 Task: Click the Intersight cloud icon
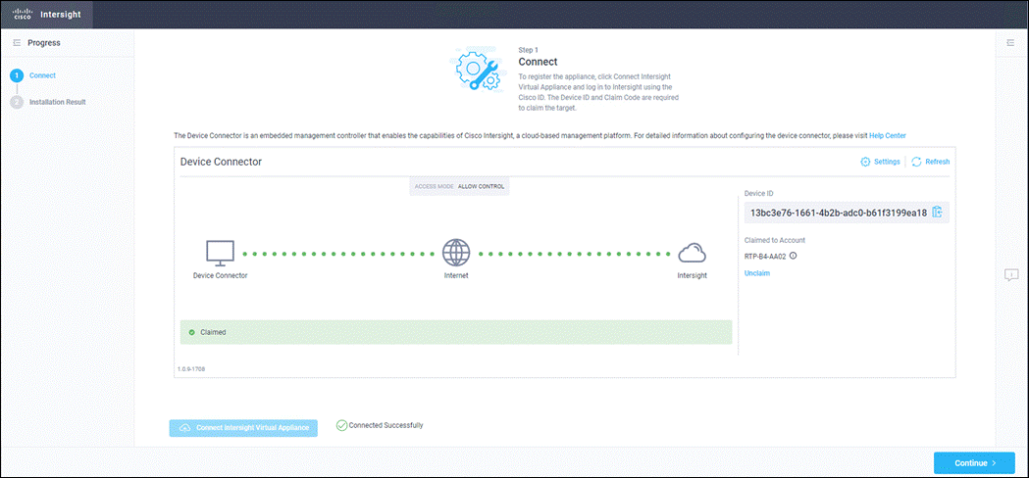pyautogui.click(x=692, y=253)
